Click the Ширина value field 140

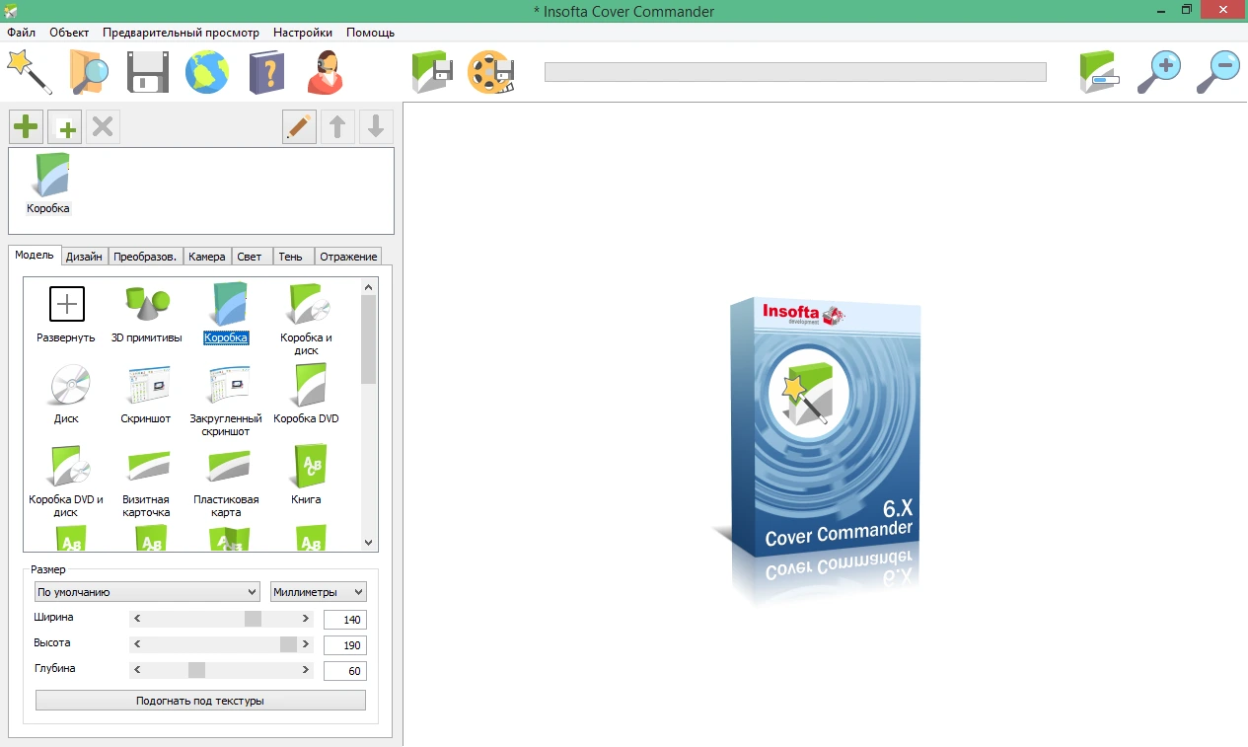(345, 620)
